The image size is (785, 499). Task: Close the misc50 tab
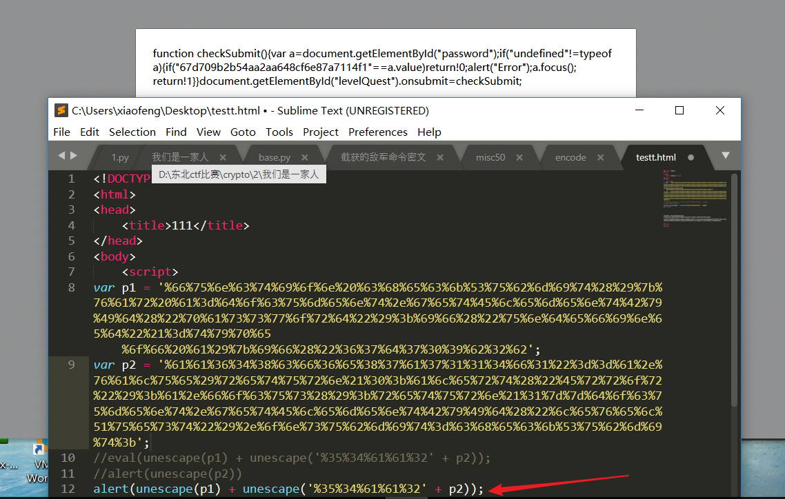point(519,158)
